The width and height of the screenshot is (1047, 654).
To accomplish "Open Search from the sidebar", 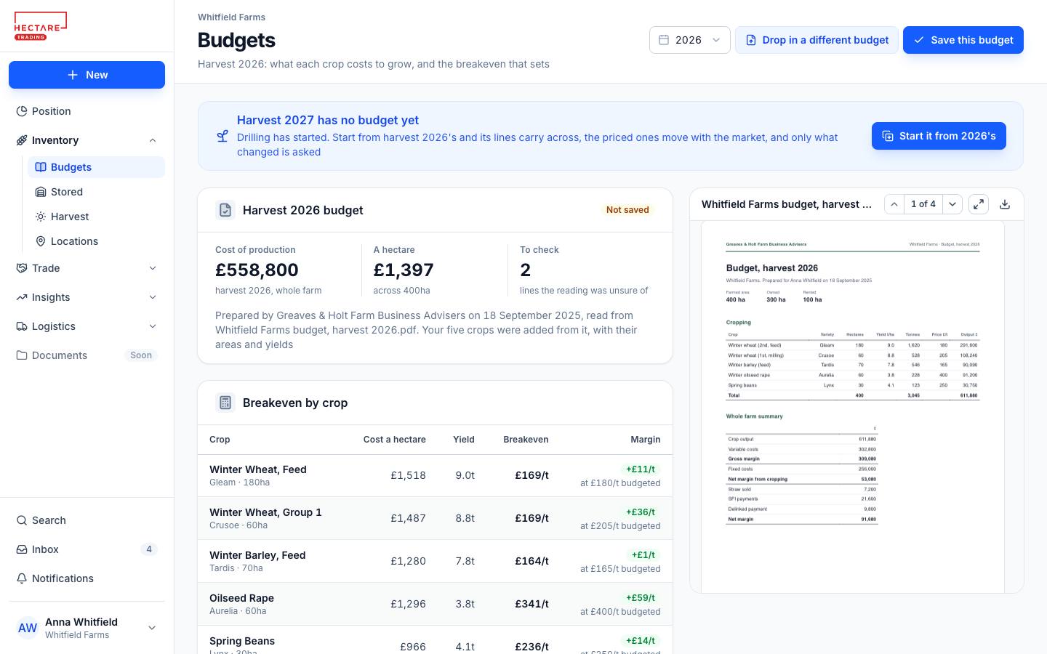I will point(87,520).
